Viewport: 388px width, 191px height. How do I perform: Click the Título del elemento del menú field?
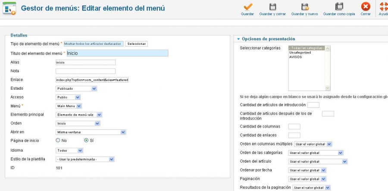click(x=117, y=53)
